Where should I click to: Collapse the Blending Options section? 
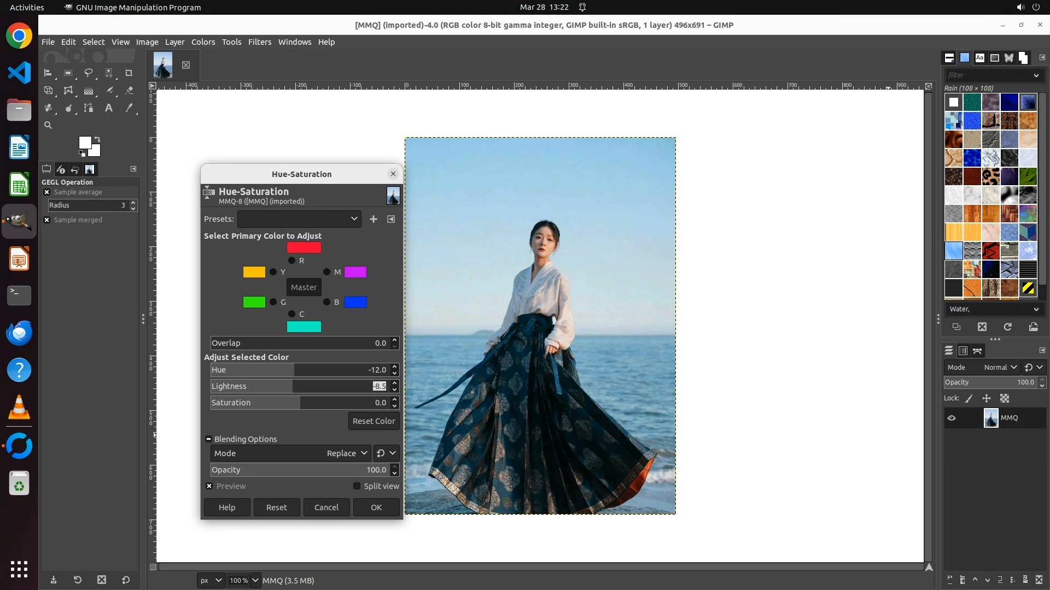point(208,439)
